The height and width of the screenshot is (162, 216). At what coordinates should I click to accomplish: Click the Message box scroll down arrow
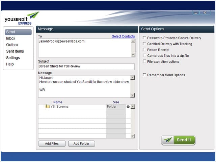pos(133,95)
